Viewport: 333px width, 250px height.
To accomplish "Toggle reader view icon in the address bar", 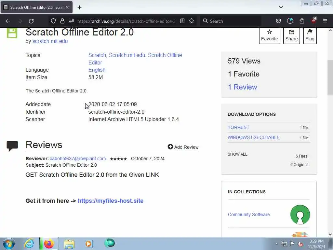I will pyautogui.click(x=182, y=21).
